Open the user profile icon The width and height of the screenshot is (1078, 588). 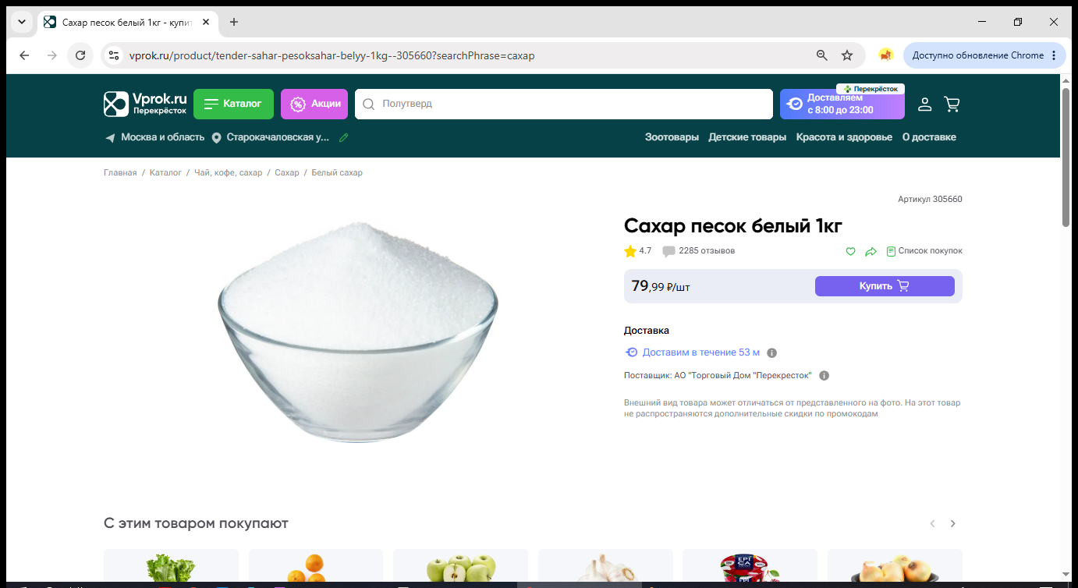(924, 104)
